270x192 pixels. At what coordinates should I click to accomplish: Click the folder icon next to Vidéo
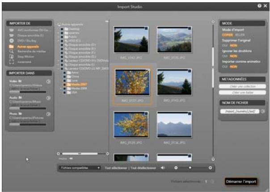20,81
